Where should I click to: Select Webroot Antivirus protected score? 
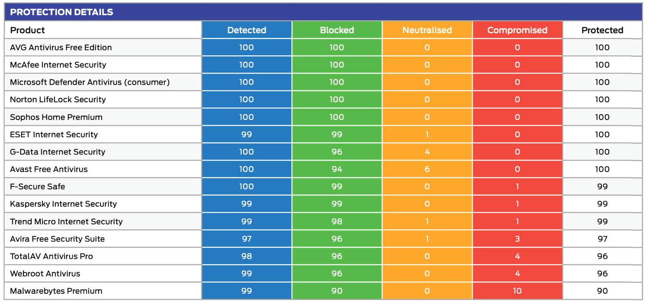click(x=602, y=274)
